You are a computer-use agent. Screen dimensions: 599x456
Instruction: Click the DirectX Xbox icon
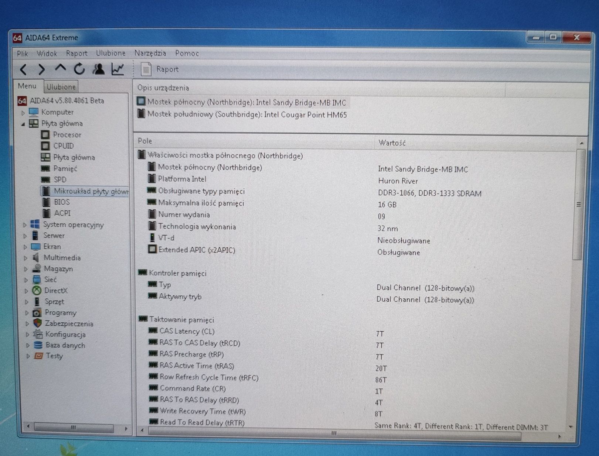click(36, 291)
